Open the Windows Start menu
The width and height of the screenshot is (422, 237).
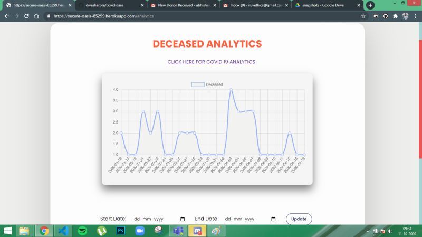(7, 231)
